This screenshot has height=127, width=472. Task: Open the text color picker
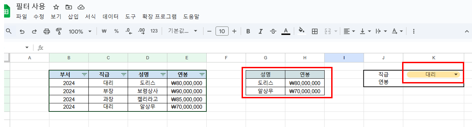click(286, 31)
